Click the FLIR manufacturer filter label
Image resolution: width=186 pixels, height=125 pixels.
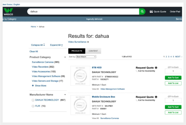coord(38,106)
